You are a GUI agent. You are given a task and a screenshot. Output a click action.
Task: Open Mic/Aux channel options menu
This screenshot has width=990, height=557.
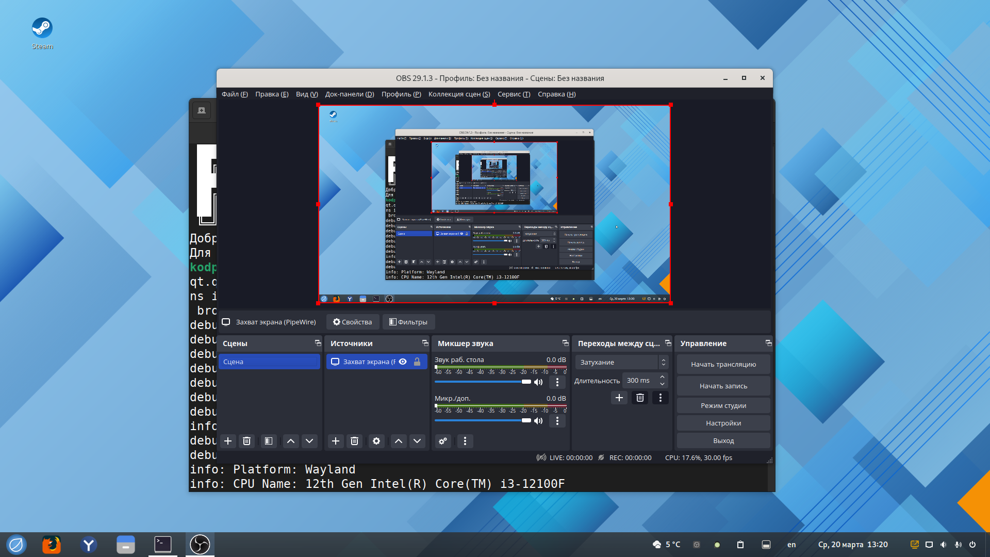[x=557, y=421]
